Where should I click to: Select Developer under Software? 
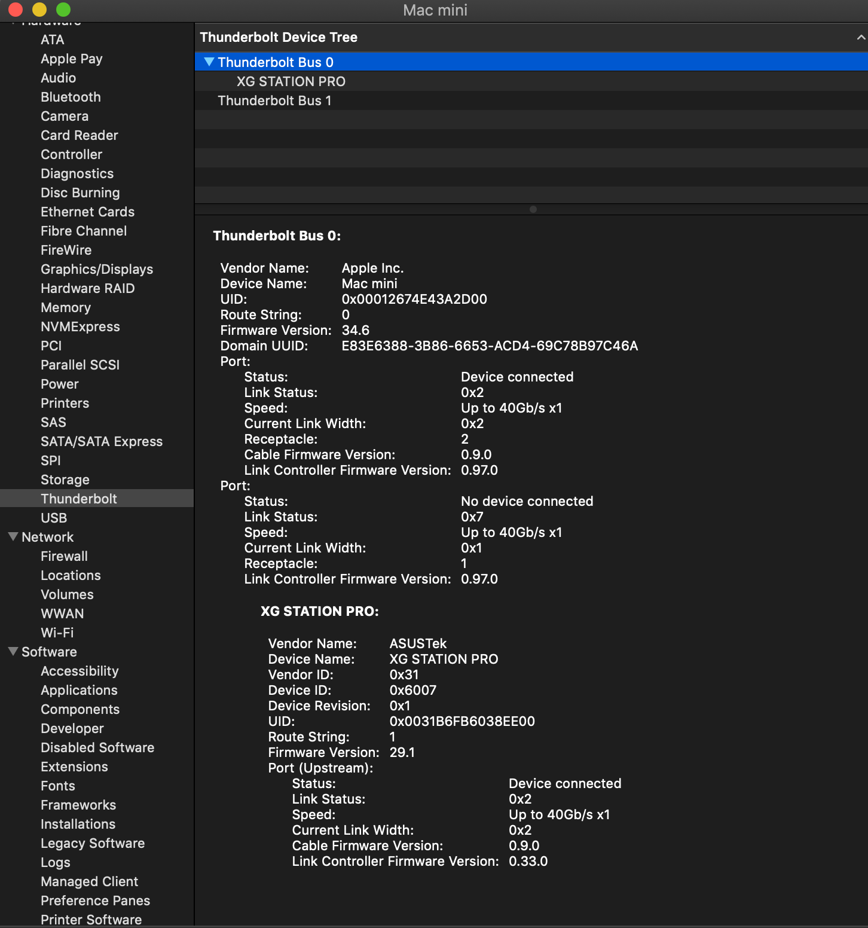pos(72,728)
